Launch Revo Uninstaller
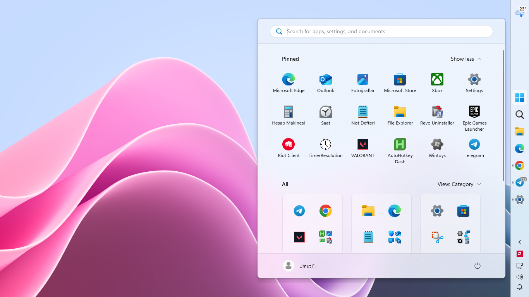529x297 pixels. point(437,115)
